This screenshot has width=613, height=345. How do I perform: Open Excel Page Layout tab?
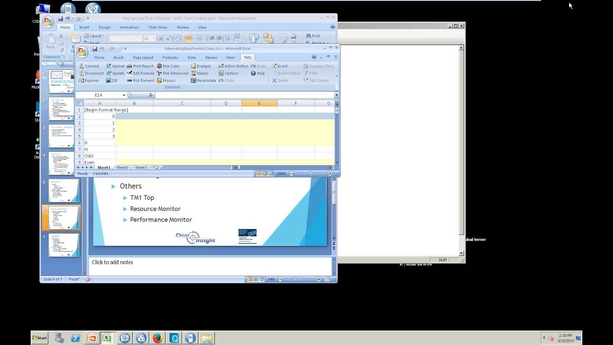coord(143,57)
